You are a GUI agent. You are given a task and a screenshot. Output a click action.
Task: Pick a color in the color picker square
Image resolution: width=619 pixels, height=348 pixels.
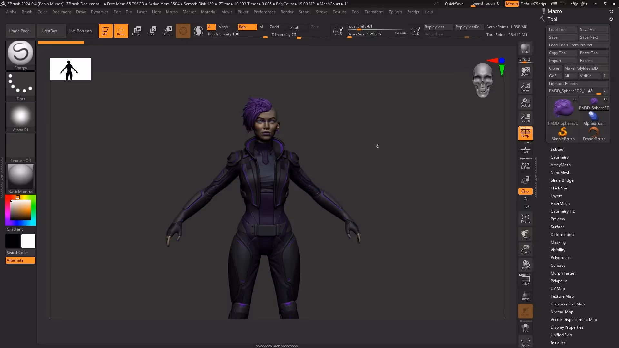tap(21, 210)
